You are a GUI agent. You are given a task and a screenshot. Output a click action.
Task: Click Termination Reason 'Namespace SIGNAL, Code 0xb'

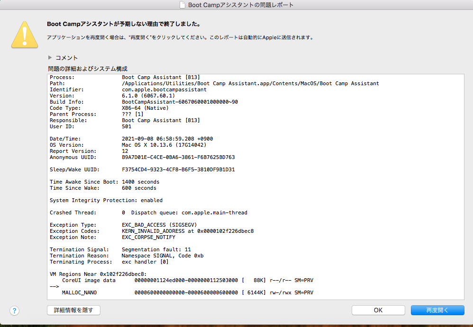coord(163,256)
